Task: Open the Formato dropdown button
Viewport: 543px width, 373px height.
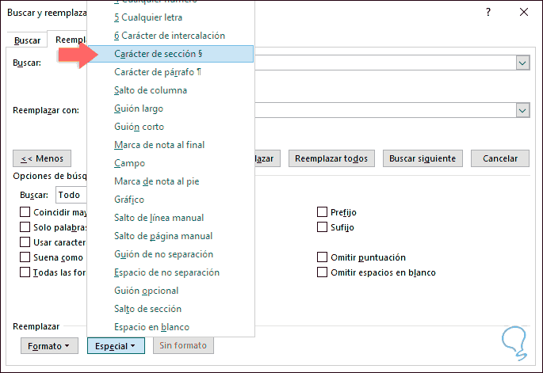Action: (x=49, y=345)
